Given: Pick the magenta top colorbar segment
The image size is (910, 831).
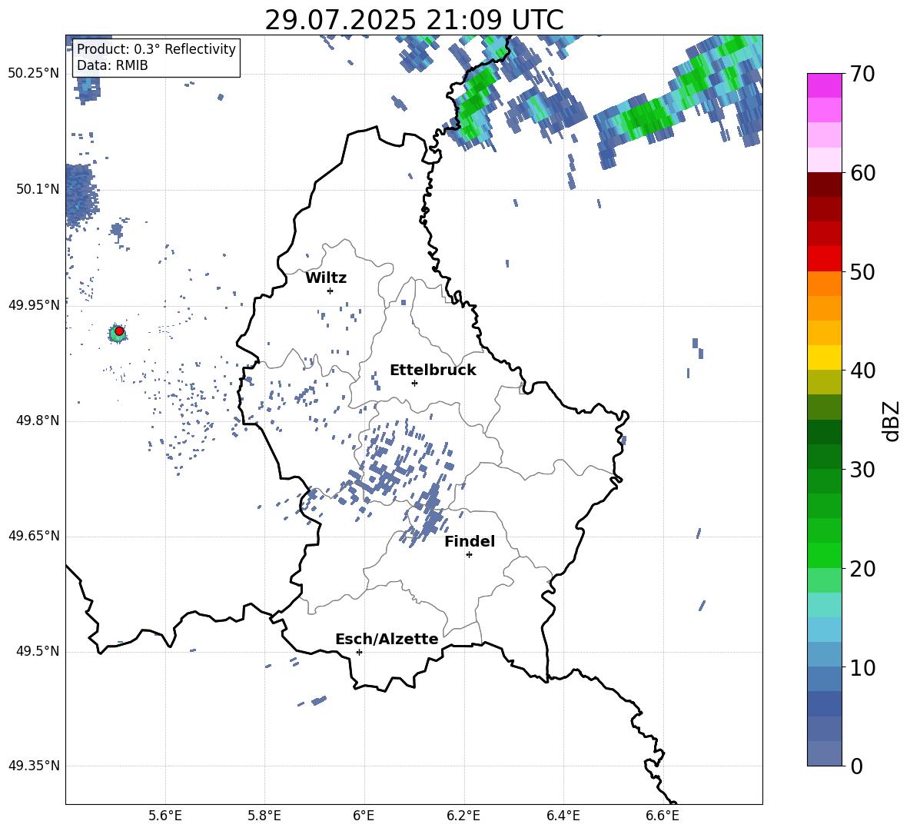Looking at the screenshot, I should tap(824, 86).
